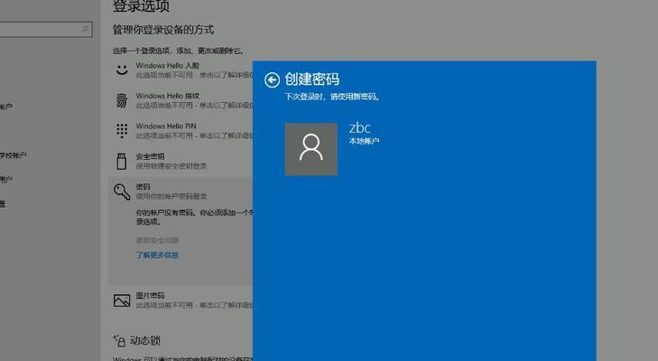Click the 登录选项 page title
The height and width of the screenshot is (361, 658).
pyautogui.click(x=141, y=6)
